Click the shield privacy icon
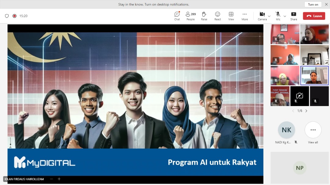Viewport: 330px width, 185px height. 7,16
